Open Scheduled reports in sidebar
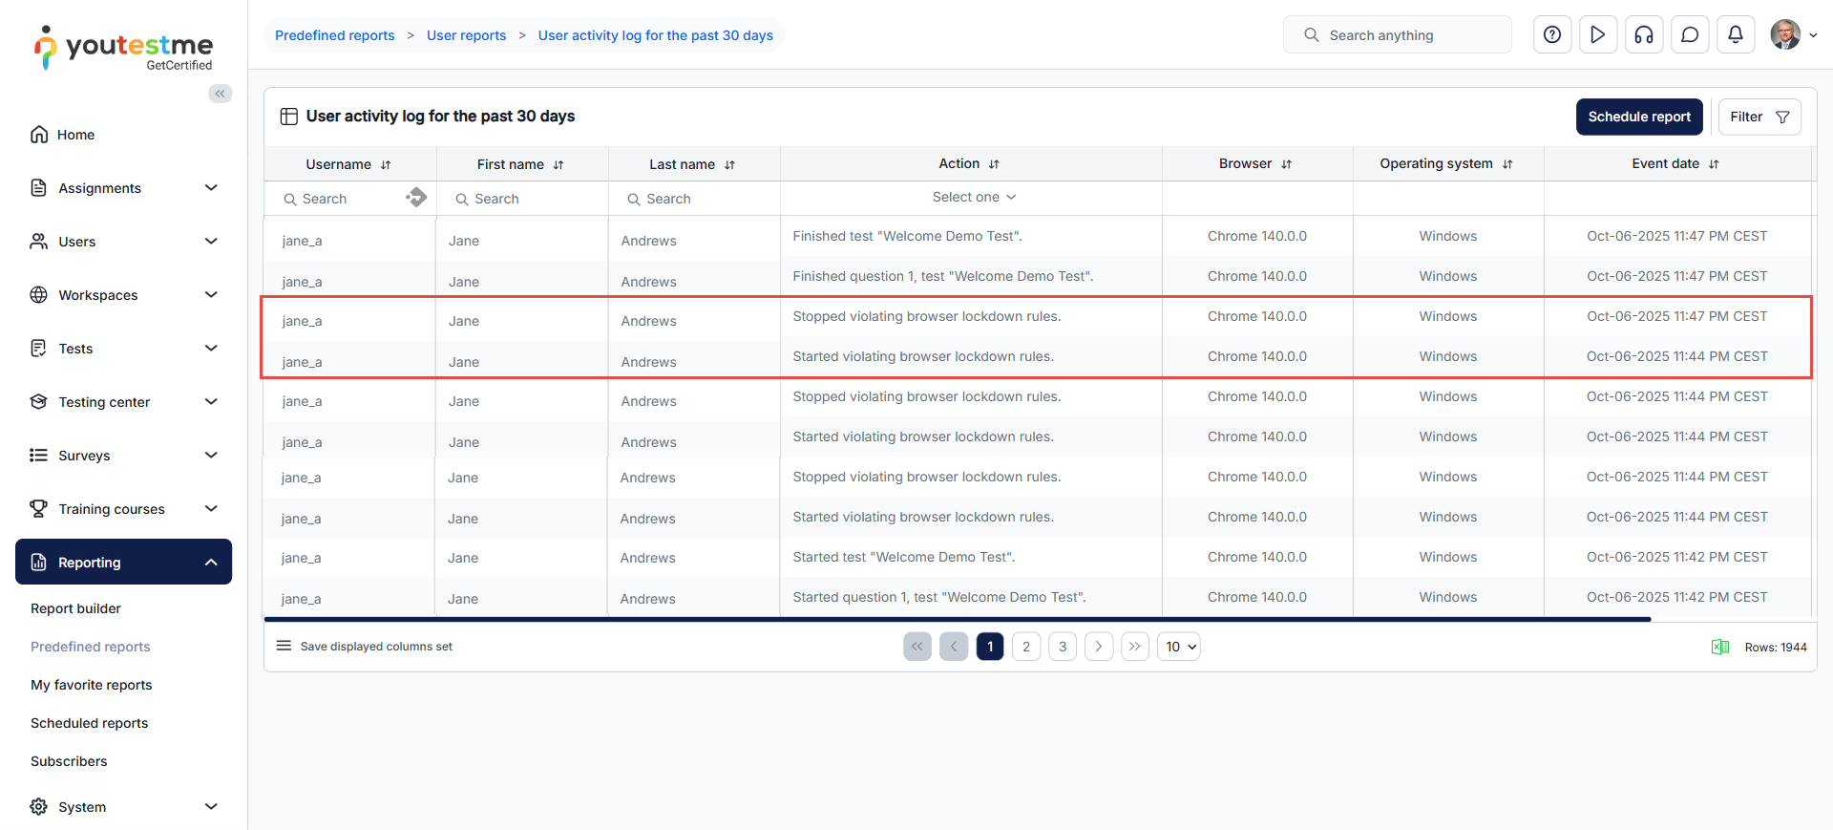The height and width of the screenshot is (830, 1833). coord(90,723)
